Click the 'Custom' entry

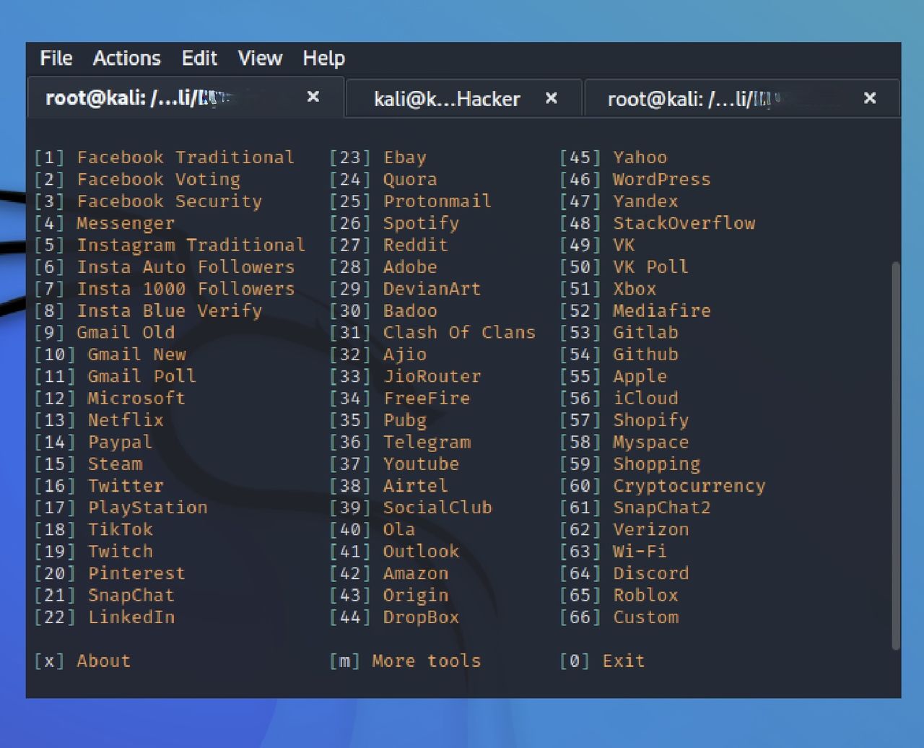click(646, 617)
